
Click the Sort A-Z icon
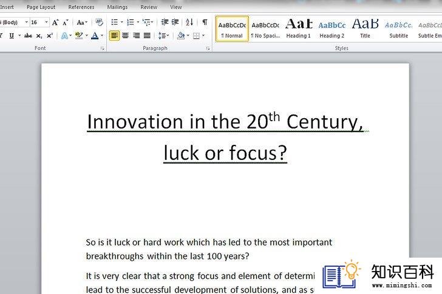(x=189, y=22)
